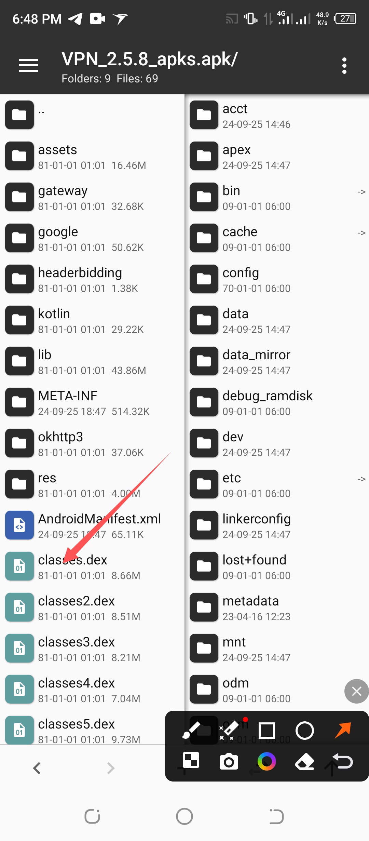The image size is (369, 841).
Task: Undo the last annotation
Action: (343, 761)
